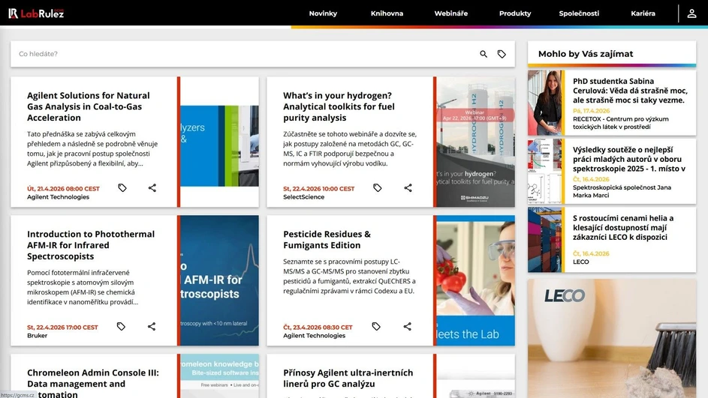Viewport: 708px width, 398px height.
Task: Share the Agilent Natural Gas webinar
Action: click(x=152, y=188)
